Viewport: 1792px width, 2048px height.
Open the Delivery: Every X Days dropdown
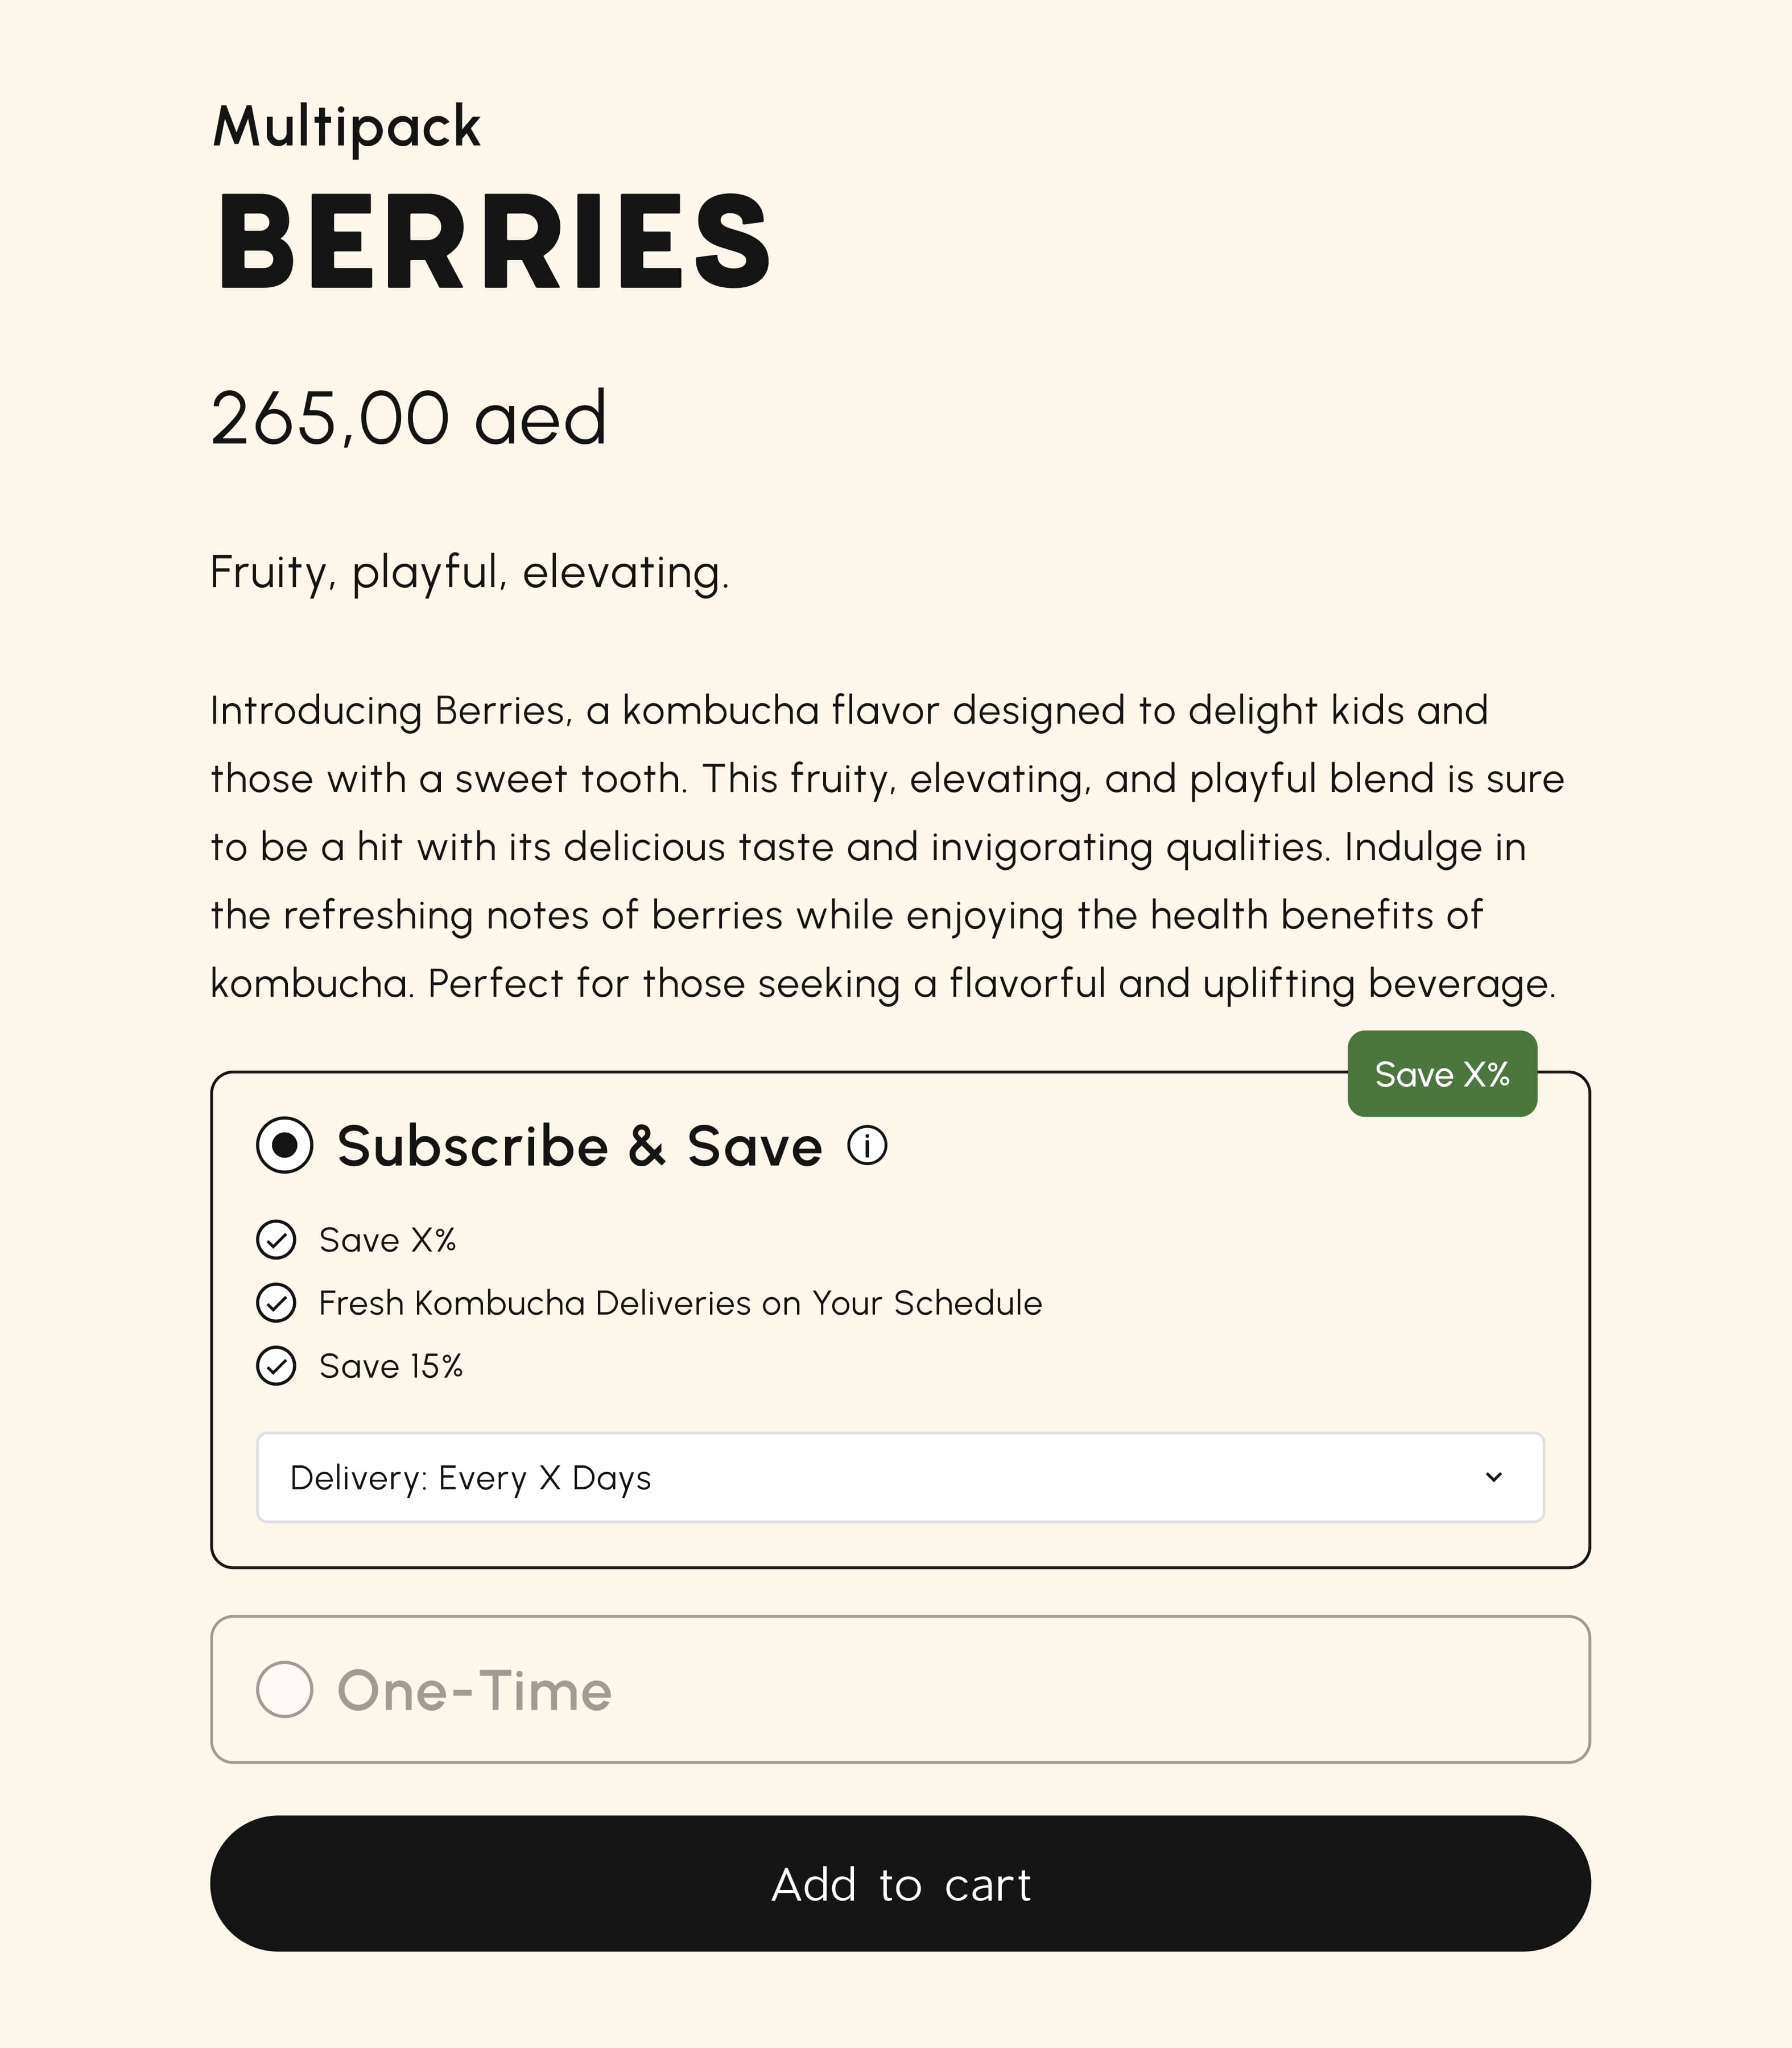pyautogui.click(x=900, y=1478)
